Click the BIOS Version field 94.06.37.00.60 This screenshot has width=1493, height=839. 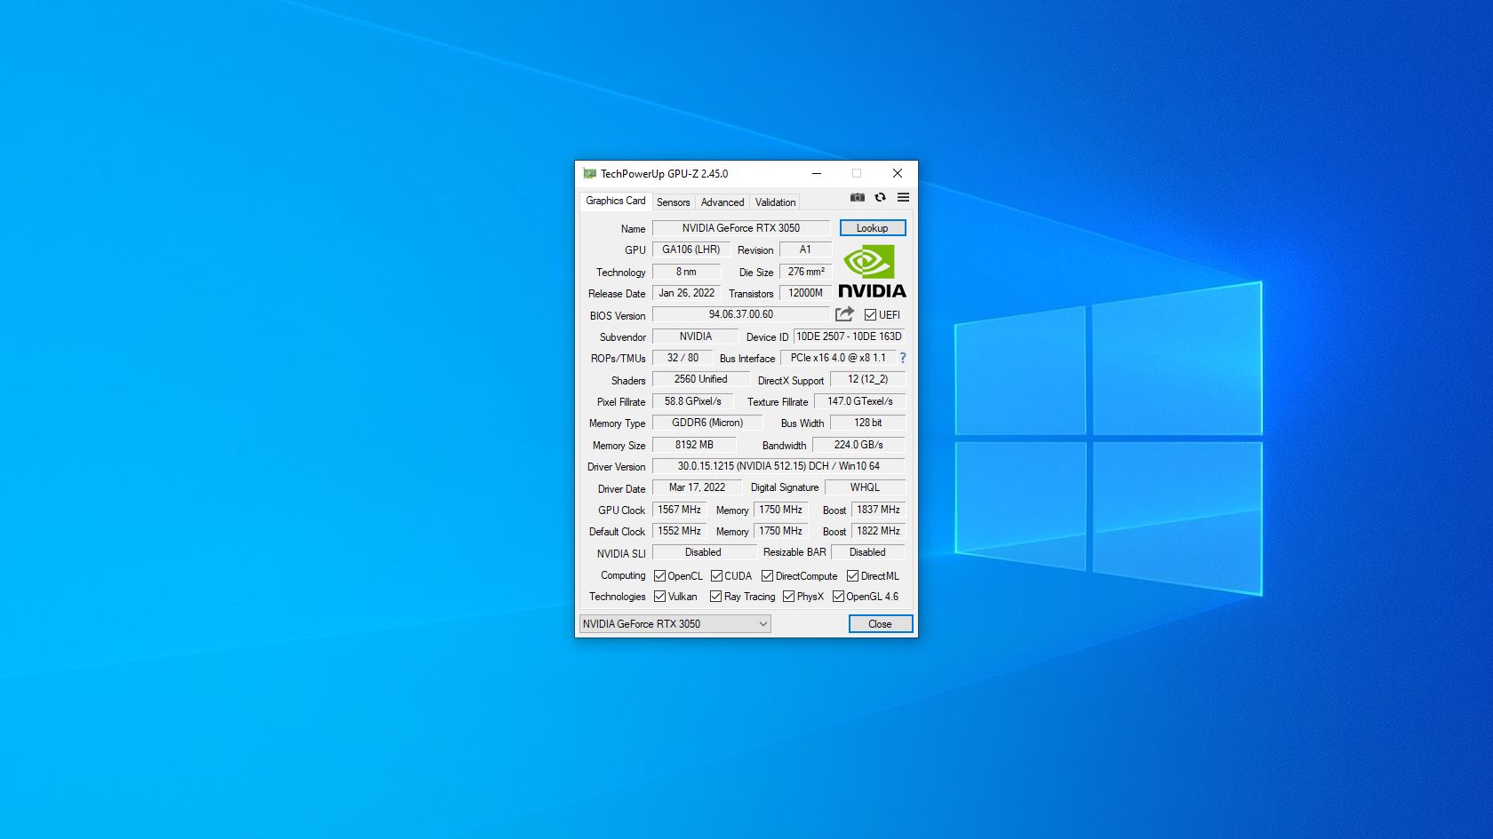tap(741, 314)
